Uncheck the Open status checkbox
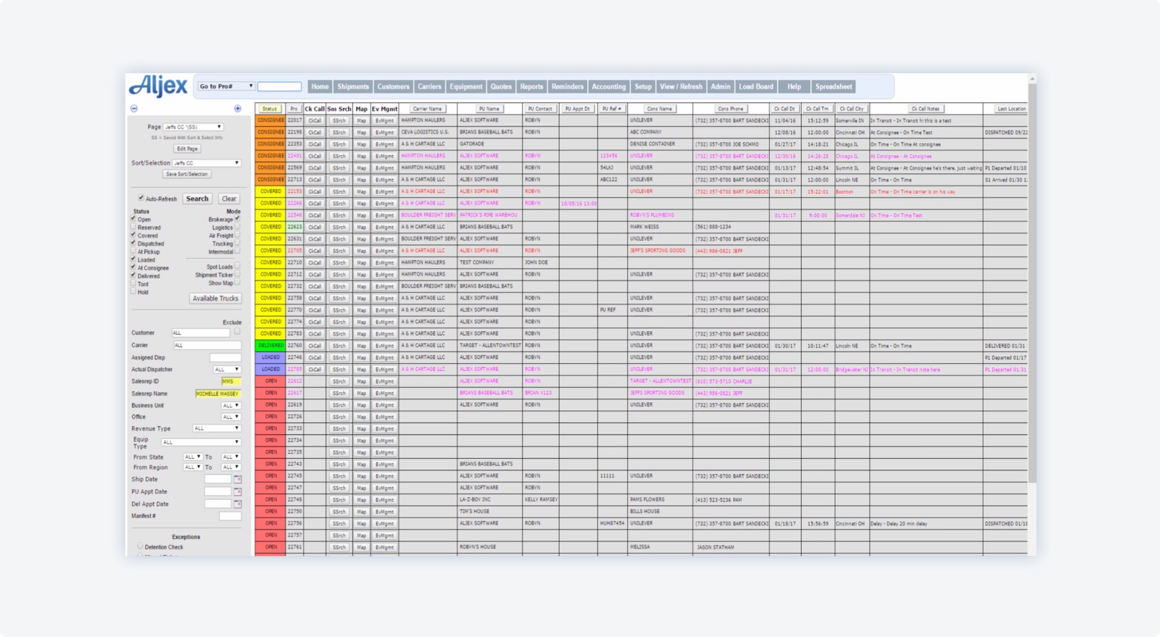Image resolution: width=1160 pixels, height=637 pixels. pyautogui.click(x=133, y=218)
